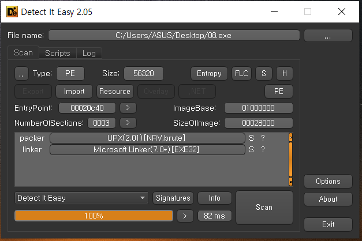
Task: Click the Info button
Action: pos(214,198)
